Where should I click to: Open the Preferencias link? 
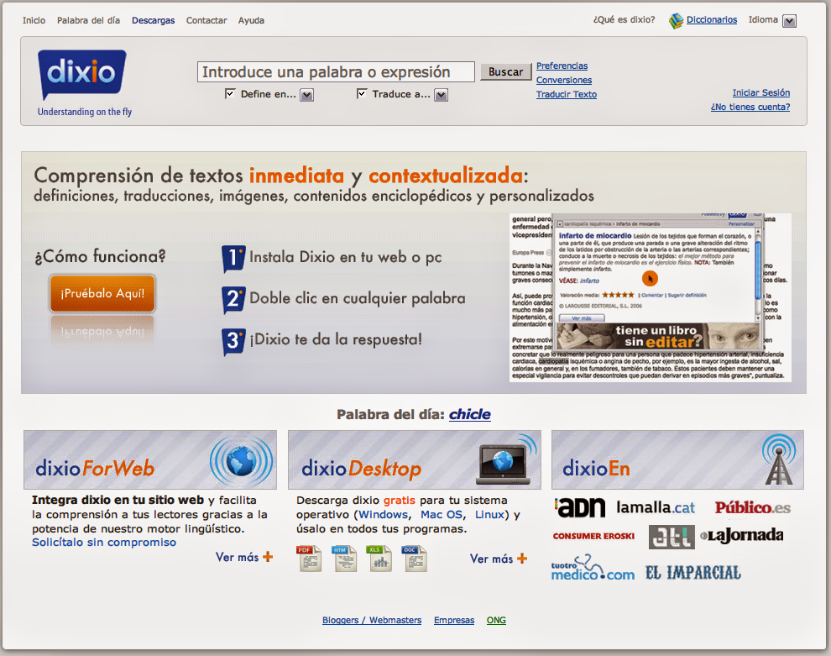[562, 66]
